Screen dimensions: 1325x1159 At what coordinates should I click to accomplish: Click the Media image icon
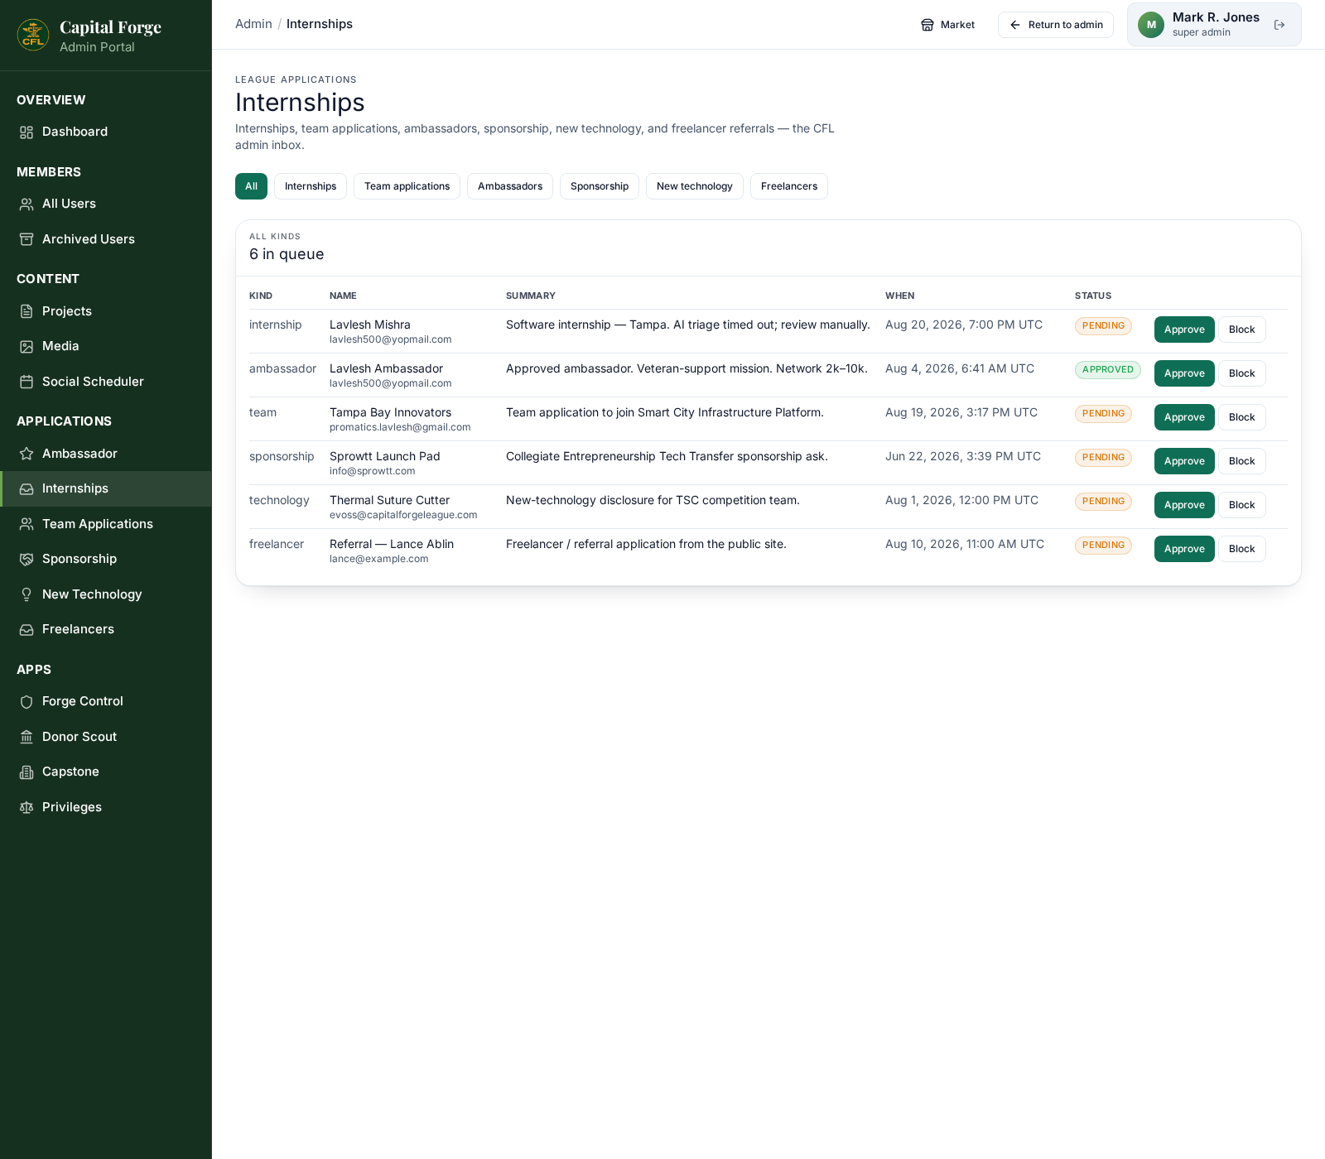[x=26, y=347]
